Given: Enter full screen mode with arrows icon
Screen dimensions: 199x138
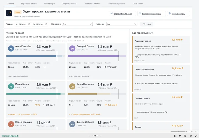Looking at the screenshot, I should pyautogui.click(x=196, y=136).
